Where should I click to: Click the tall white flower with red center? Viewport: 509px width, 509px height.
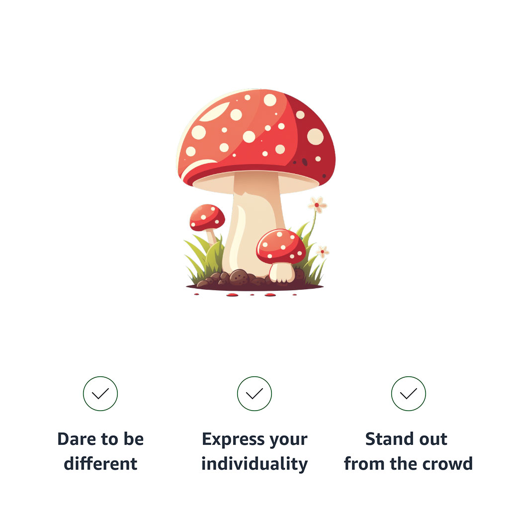[317, 205]
